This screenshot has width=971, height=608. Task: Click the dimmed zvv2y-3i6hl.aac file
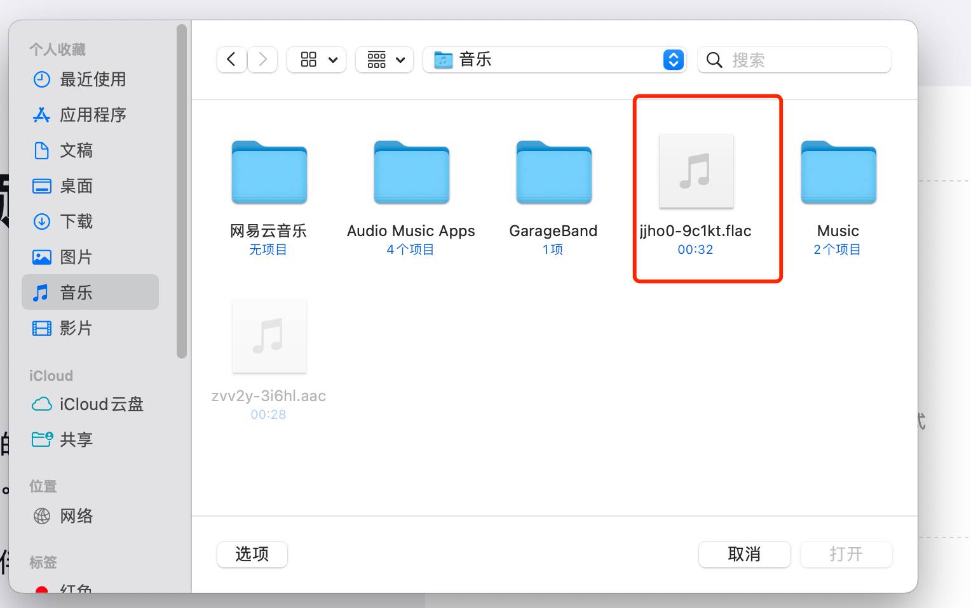[x=269, y=336]
